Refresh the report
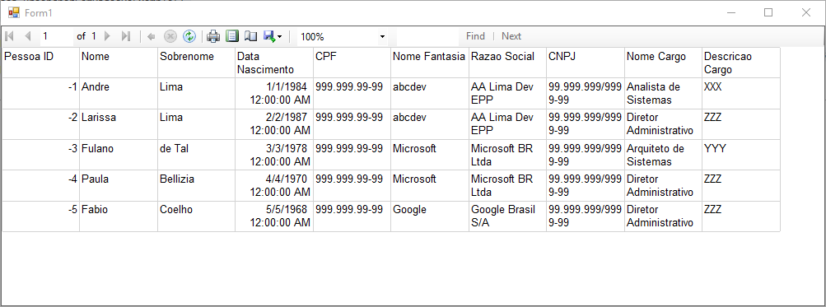826x307 pixels. (x=189, y=36)
